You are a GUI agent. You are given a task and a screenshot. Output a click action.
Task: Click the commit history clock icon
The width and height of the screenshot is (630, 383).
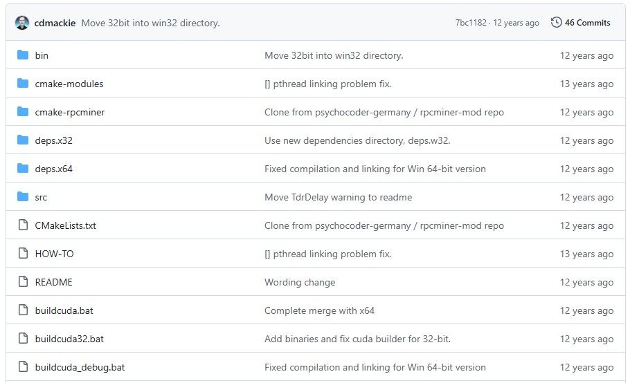point(556,23)
